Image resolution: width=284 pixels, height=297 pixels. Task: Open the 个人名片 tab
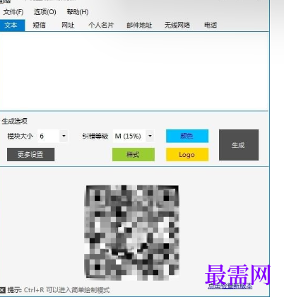[x=101, y=25]
